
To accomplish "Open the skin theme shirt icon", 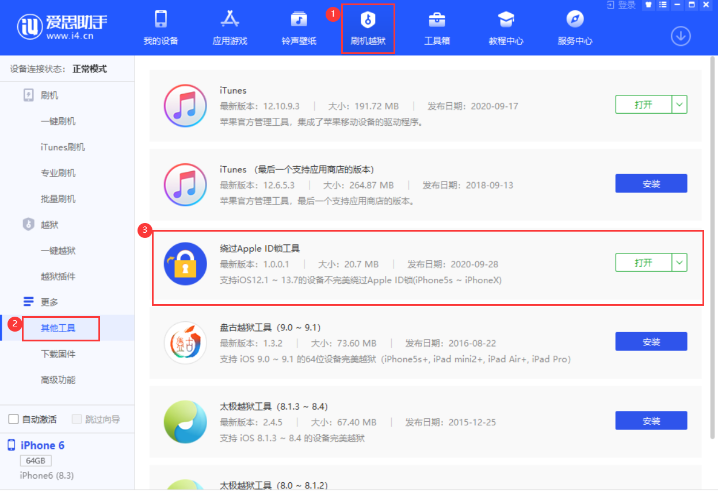I will [648, 5].
